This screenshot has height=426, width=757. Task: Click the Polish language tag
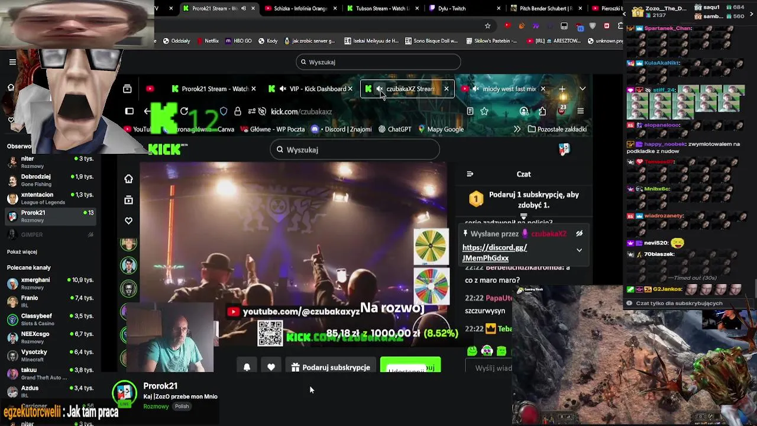point(182,406)
